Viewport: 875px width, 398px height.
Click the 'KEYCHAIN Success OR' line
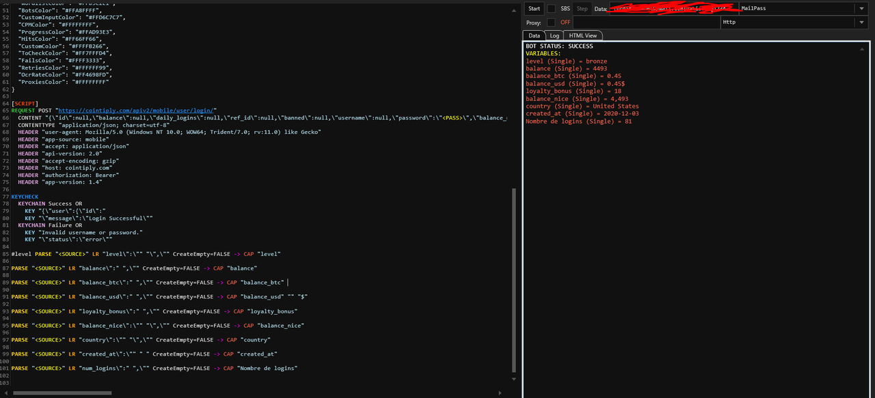[50, 203]
